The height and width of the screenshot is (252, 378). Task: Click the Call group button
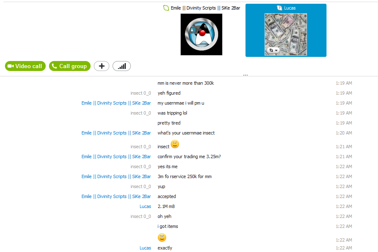click(x=70, y=66)
